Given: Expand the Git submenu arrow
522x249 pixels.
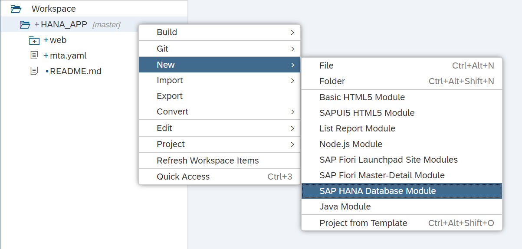Looking at the screenshot, I should pyautogui.click(x=293, y=49).
